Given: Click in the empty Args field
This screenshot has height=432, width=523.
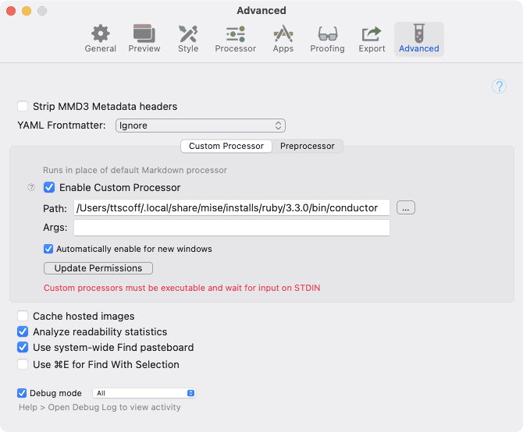Looking at the screenshot, I should pyautogui.click(x=232, y=228).
